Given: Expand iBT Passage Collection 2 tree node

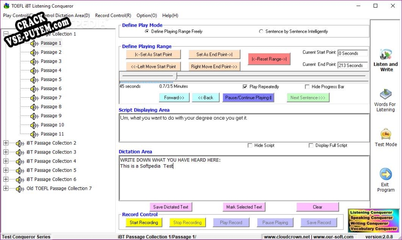Looking at the screenshot, I should click(6, 143).
